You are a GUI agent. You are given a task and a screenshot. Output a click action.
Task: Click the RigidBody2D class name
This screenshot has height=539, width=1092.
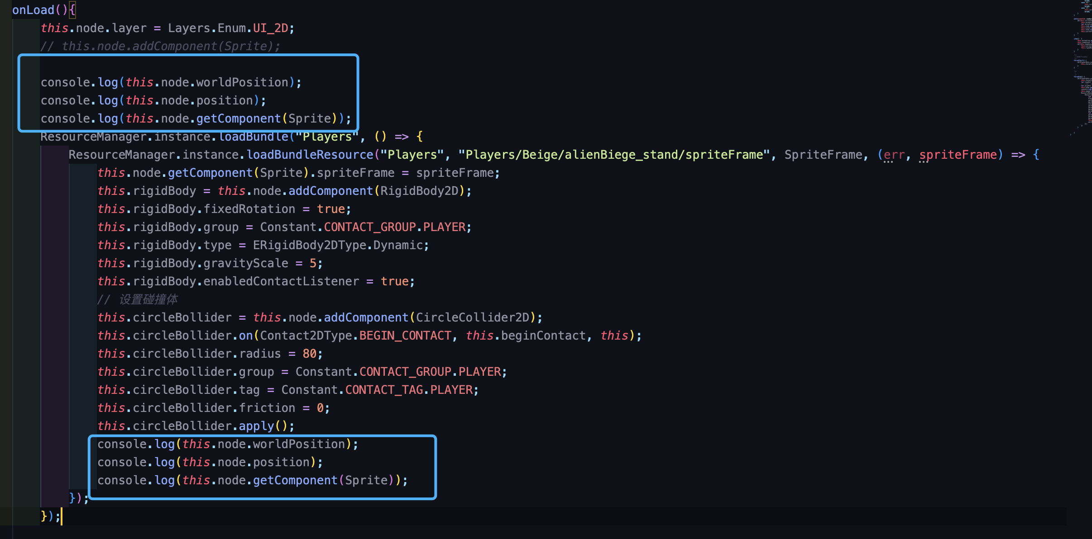pos(419,191)
